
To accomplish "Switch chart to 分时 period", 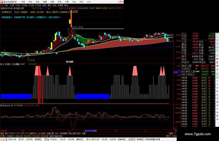I will [x=6, y=5].
